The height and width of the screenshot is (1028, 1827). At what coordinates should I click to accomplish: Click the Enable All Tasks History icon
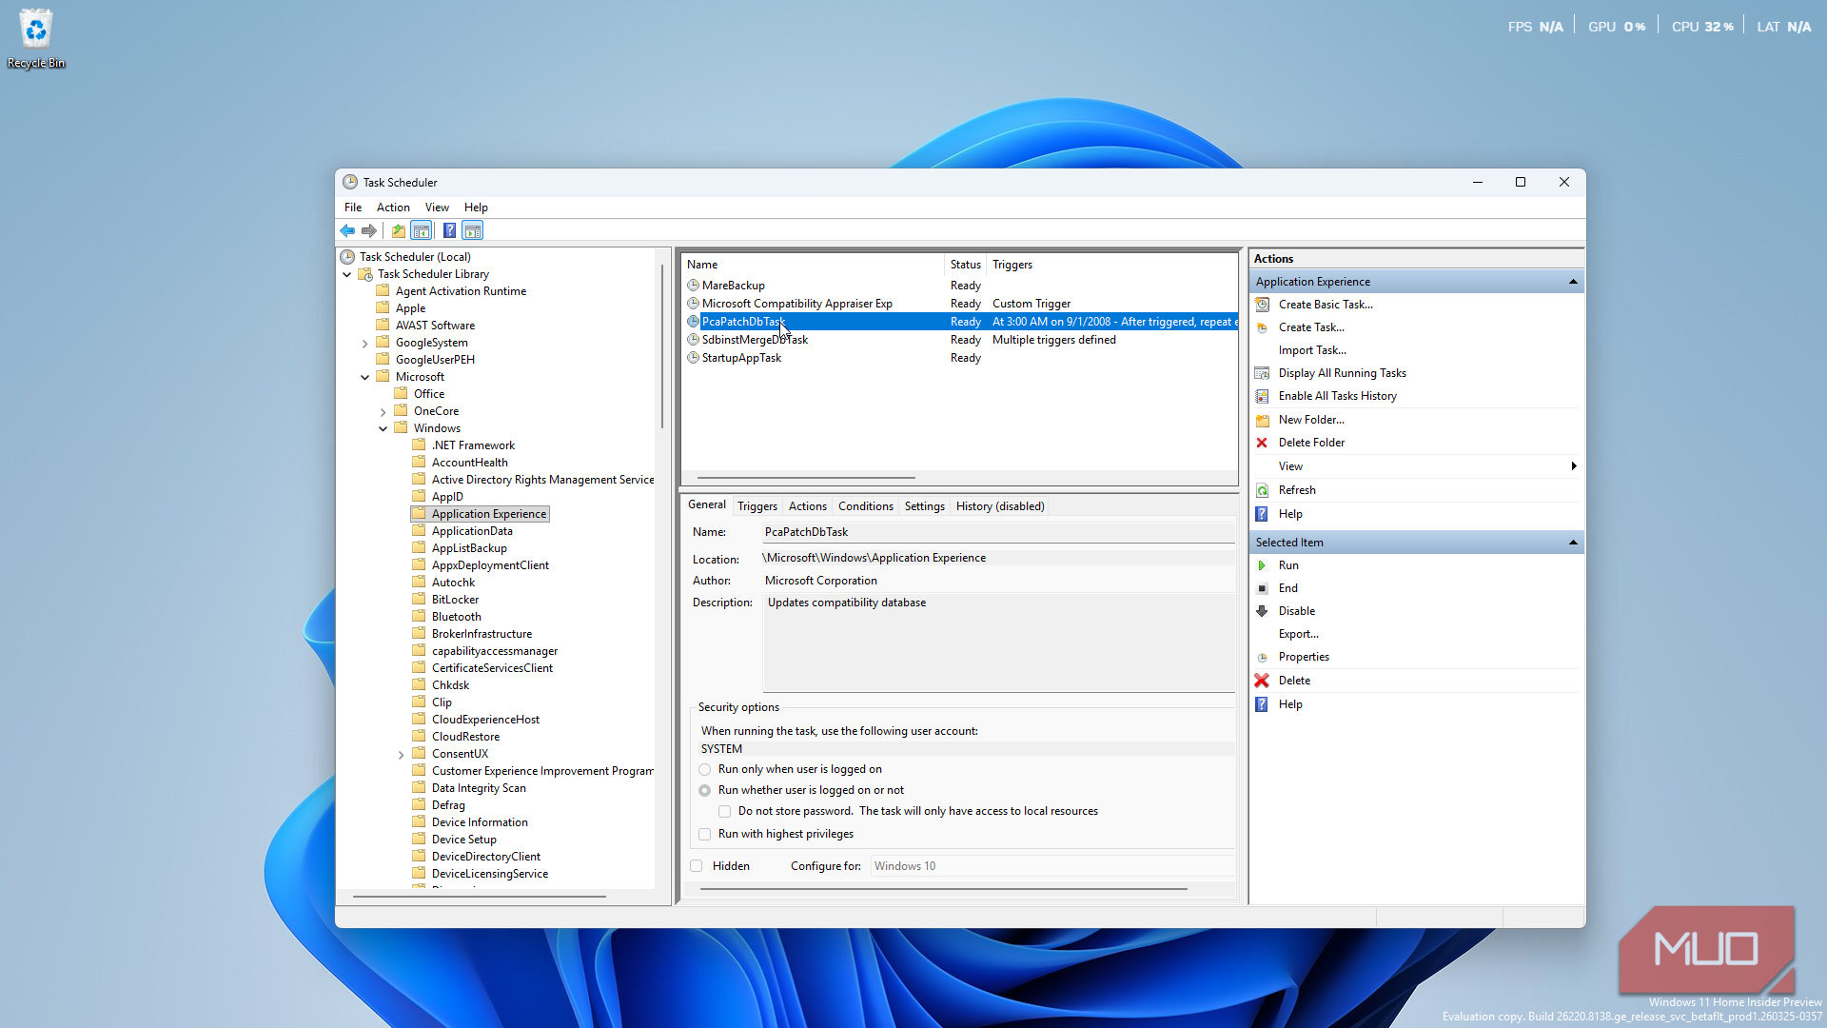click(x=1262, y=396)
